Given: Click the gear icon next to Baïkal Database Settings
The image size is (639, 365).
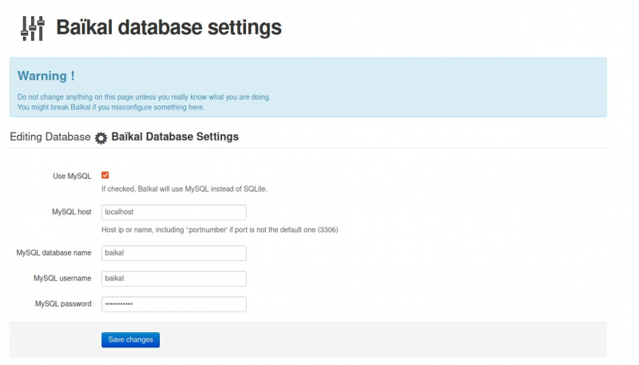Looking at the screenshot, I should click(101, 138).
